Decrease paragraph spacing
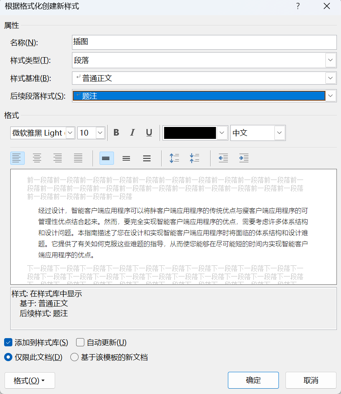This screenshot has width=341, height=394. click(x=194, y=158)
